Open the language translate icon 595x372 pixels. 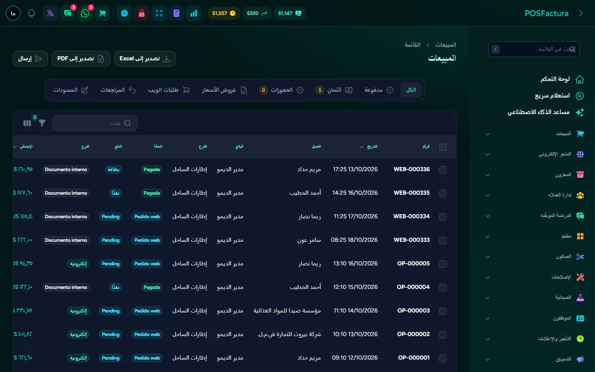(50, 13)
